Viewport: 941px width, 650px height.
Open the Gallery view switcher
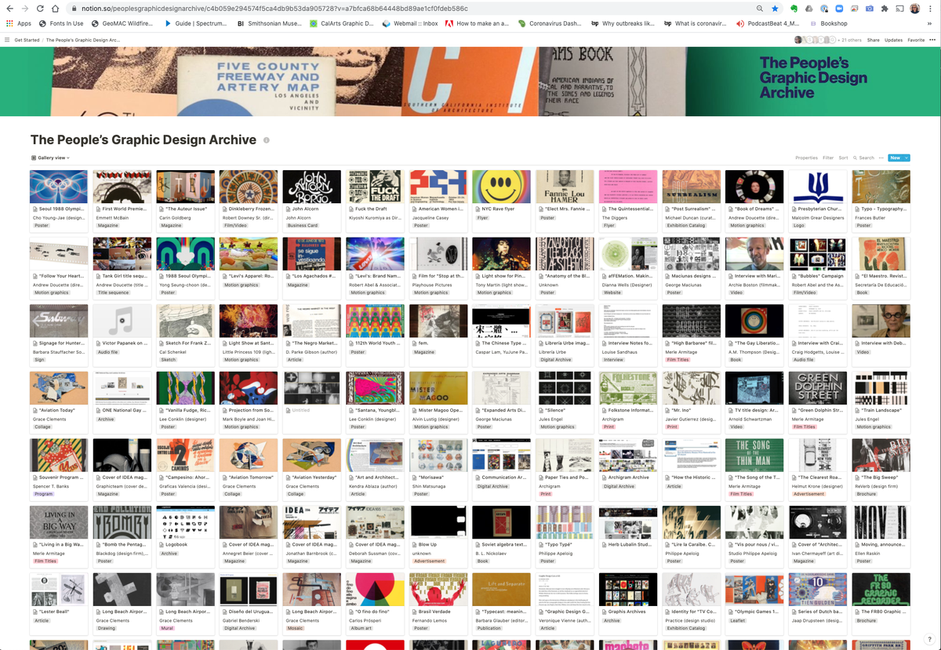[50, 158]
